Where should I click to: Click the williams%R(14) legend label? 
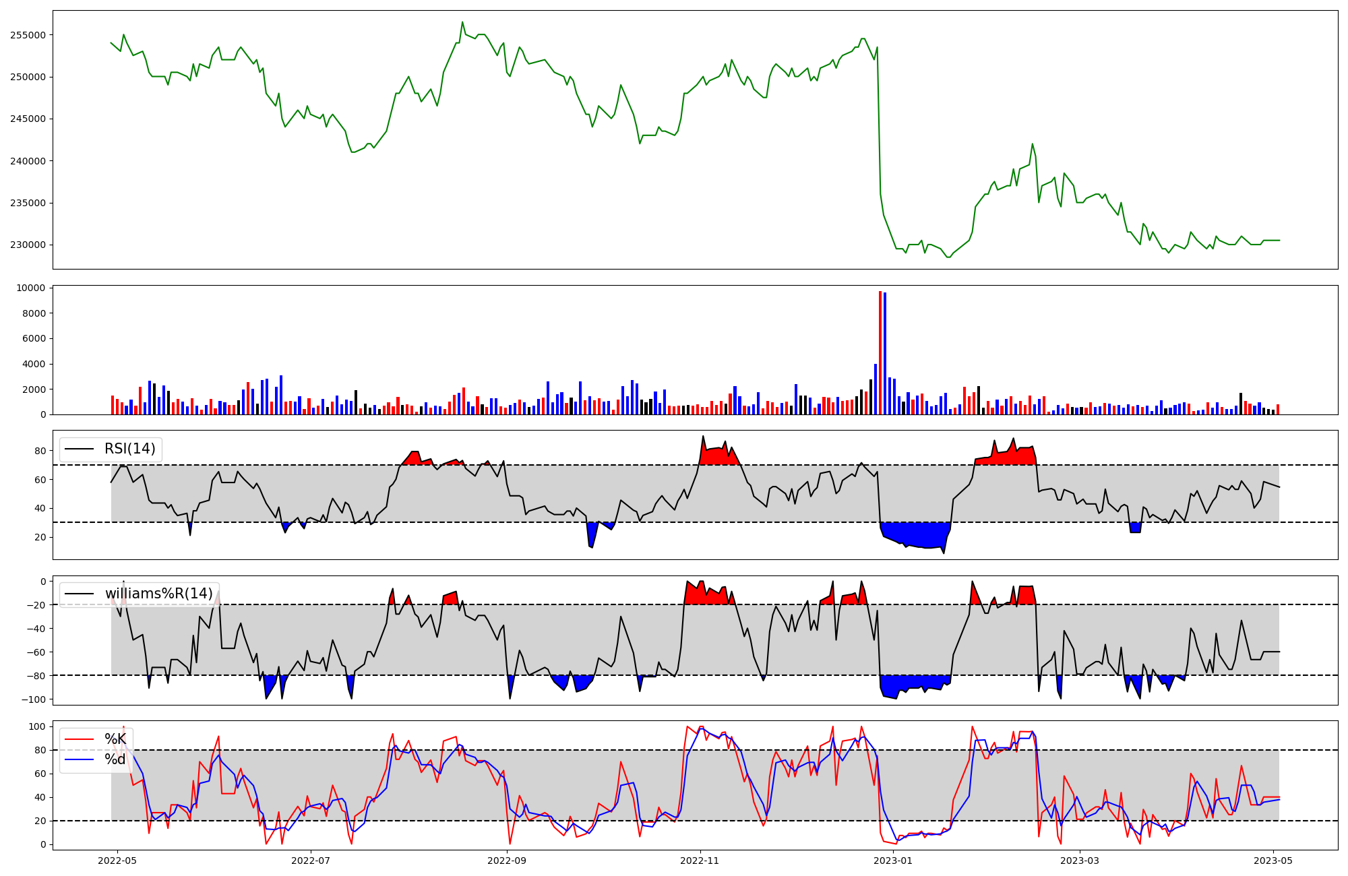[x=158, y=594]
